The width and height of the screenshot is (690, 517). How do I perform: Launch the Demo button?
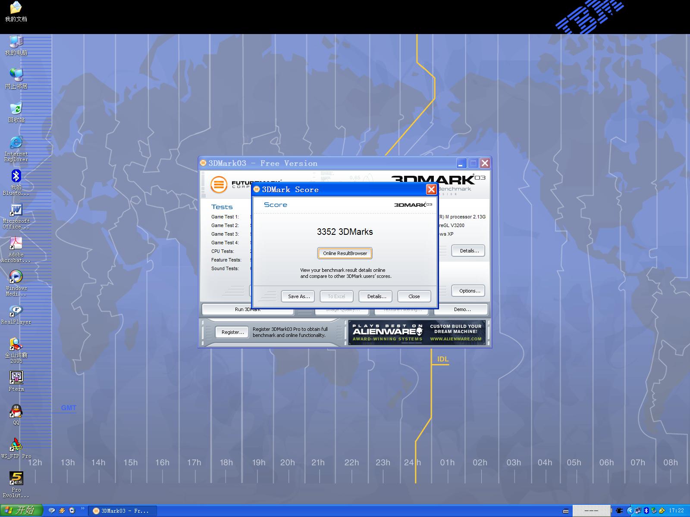tap(462, 309)
